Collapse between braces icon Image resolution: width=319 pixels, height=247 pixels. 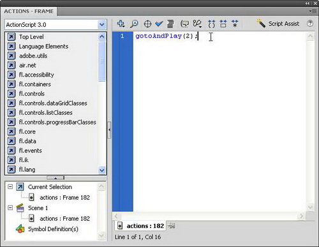[211, 24]
